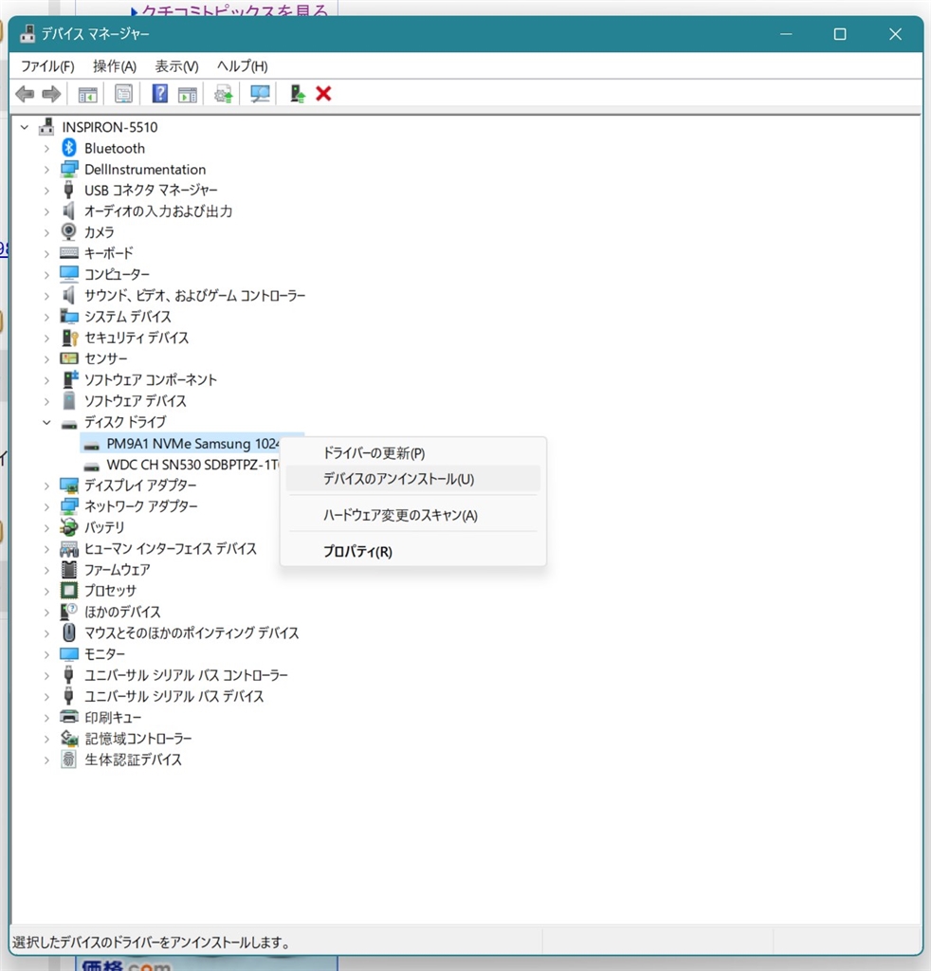Select the ソフトウェア デバイス label

tap(135, 401)
